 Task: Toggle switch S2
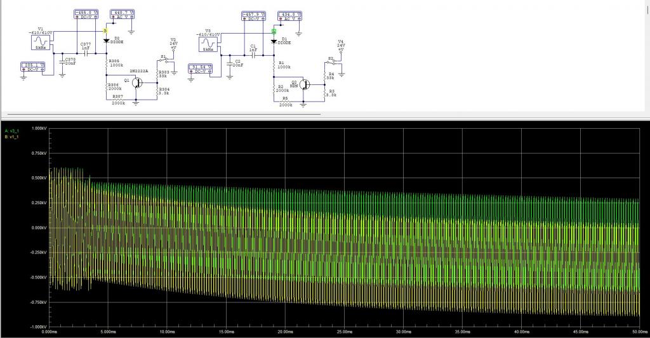coord(332,60)
